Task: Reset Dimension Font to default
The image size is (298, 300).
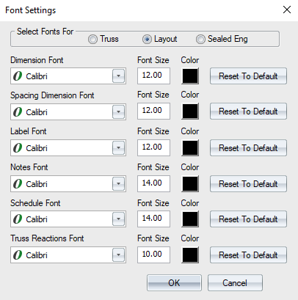Action: (248, 76)
